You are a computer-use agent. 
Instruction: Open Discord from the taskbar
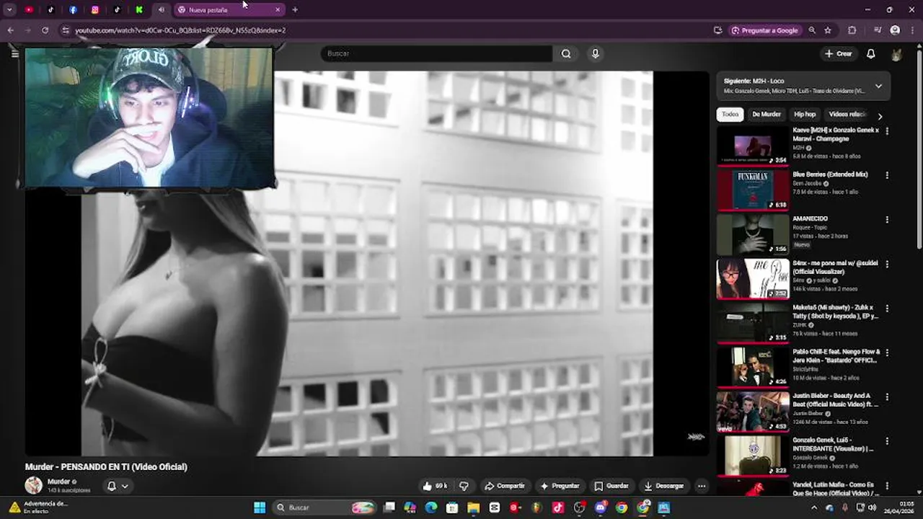pos(601,507)
